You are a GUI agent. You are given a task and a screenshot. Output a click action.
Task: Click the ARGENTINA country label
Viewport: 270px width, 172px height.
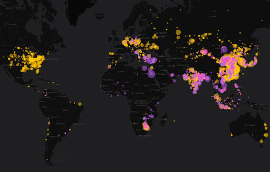(54, 137)
